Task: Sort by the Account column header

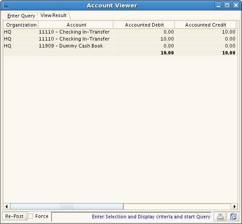Action: 76,25
